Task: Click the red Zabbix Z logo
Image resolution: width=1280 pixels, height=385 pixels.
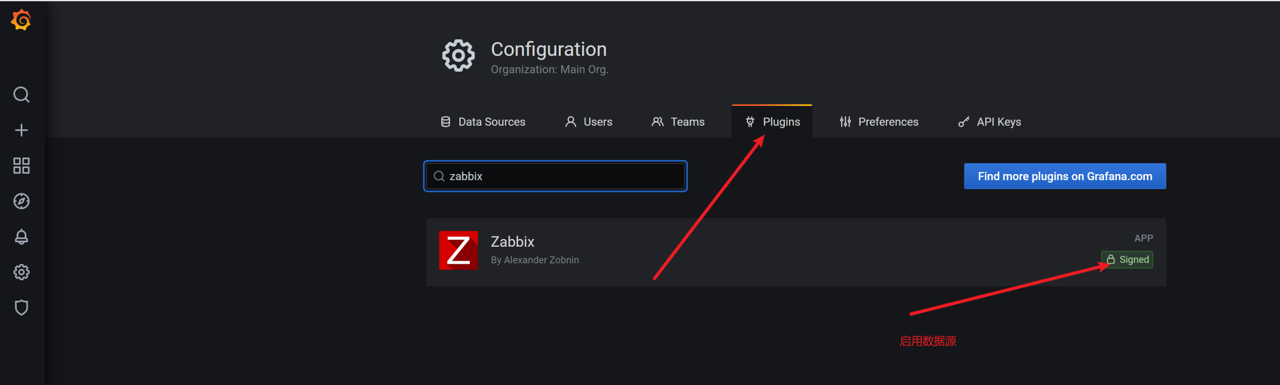Action: (x=458, y=250)
